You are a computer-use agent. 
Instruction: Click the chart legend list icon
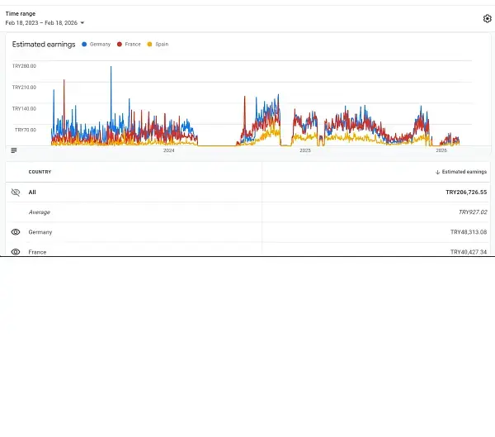pos(14,150)
